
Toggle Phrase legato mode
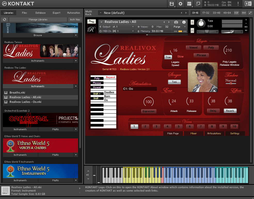(x=201, y=55)
